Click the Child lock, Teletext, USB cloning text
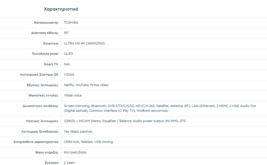 (88, 142)
